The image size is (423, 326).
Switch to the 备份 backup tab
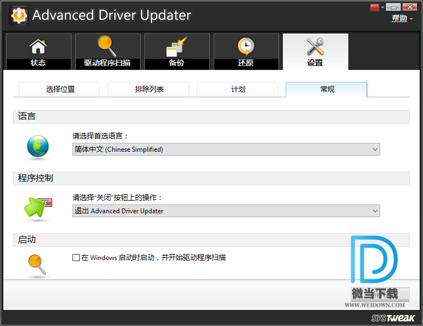click(177, 52)
